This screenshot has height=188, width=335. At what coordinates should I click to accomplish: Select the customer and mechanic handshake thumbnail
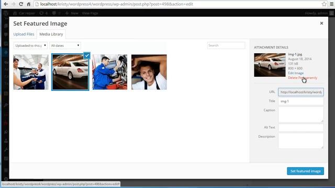[x=31, y=72]
